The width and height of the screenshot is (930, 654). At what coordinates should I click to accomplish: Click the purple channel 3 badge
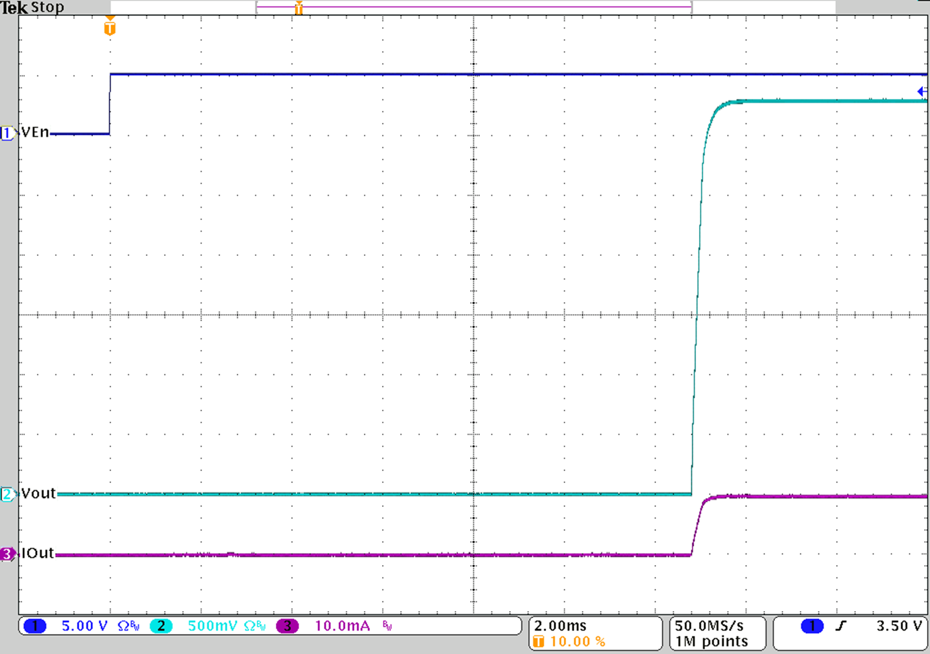coord(287,626)
